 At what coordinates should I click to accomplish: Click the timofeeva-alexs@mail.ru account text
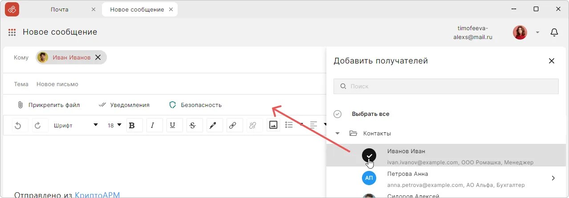473,32
